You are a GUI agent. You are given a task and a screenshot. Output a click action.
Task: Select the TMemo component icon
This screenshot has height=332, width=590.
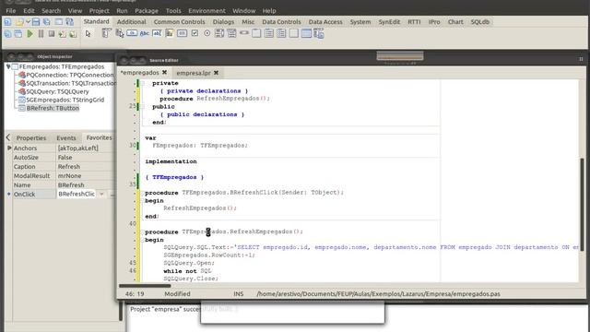point(170,33)
